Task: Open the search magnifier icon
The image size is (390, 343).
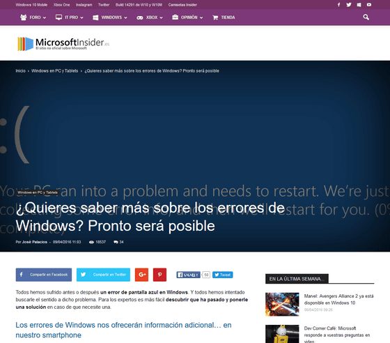Action: [x=366, y=17]
